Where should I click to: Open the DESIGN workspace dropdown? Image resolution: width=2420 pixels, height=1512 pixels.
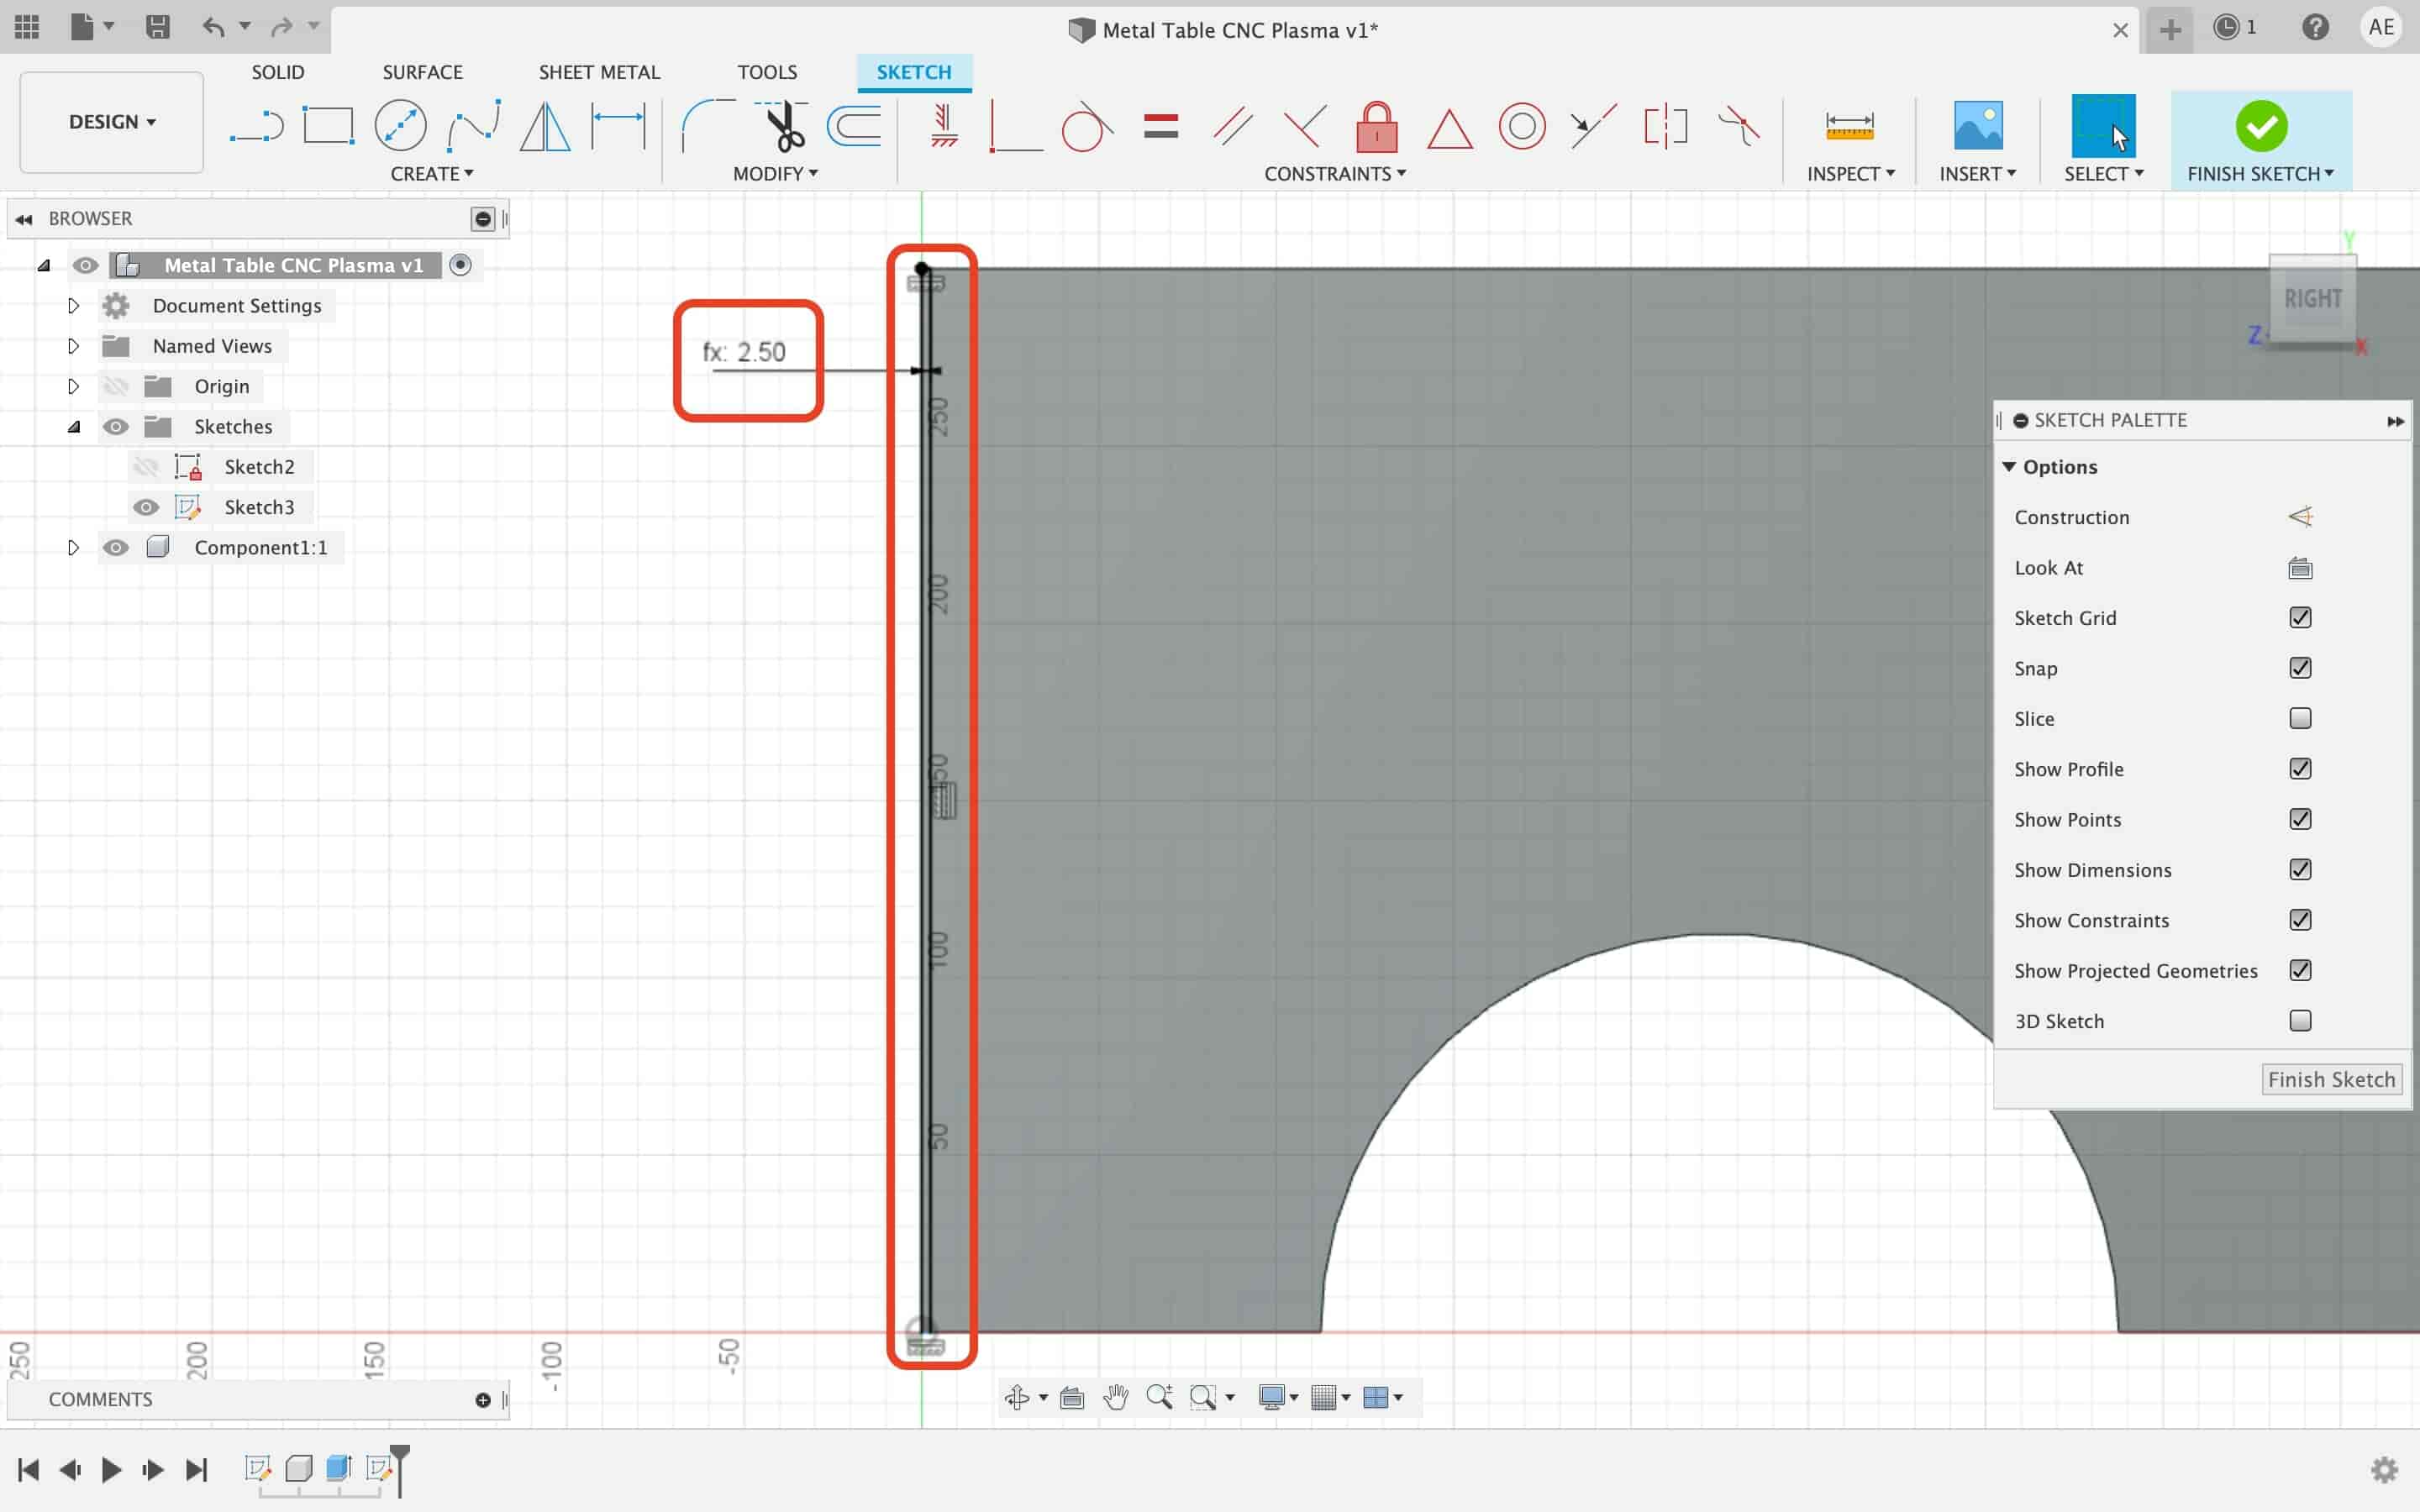[111, 122]
